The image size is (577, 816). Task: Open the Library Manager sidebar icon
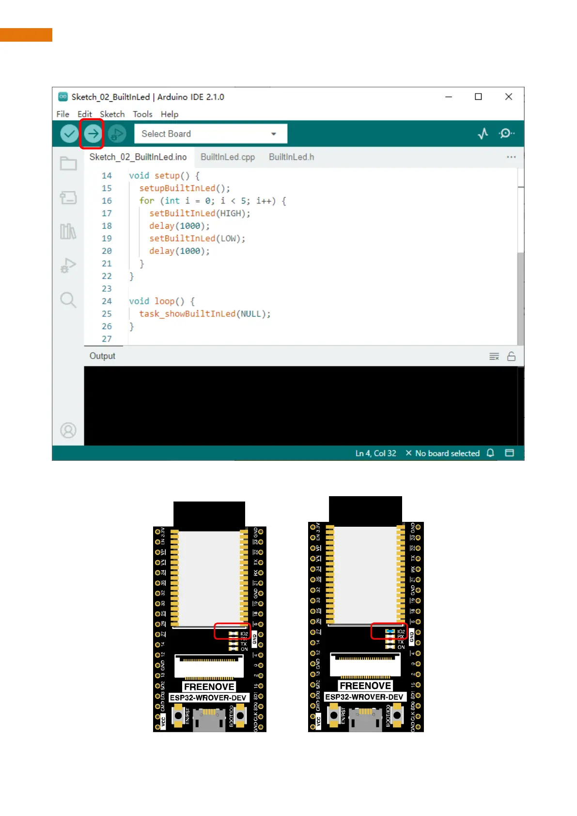point(68,231)
